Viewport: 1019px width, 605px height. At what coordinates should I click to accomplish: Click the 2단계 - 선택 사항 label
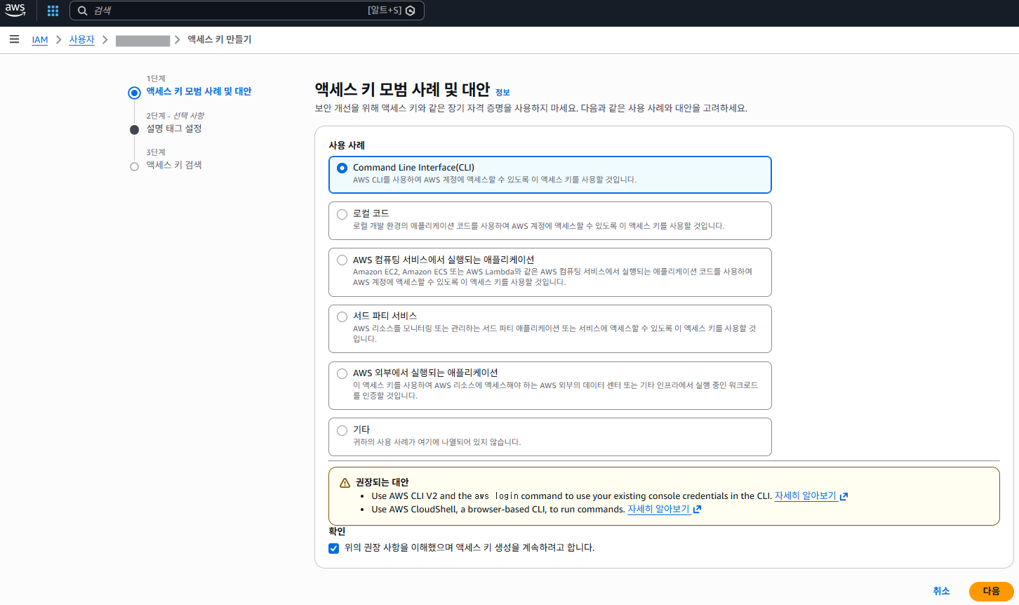pyautogui.click(x=175, y=116)
